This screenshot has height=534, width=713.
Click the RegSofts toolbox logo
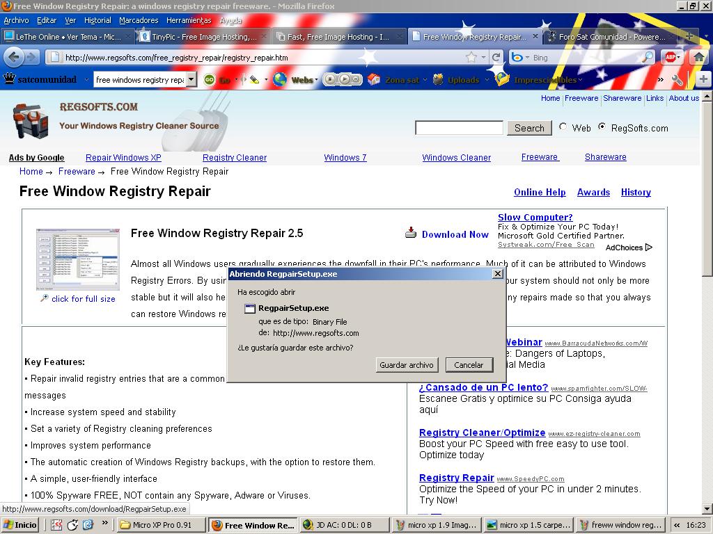point(31,120)
